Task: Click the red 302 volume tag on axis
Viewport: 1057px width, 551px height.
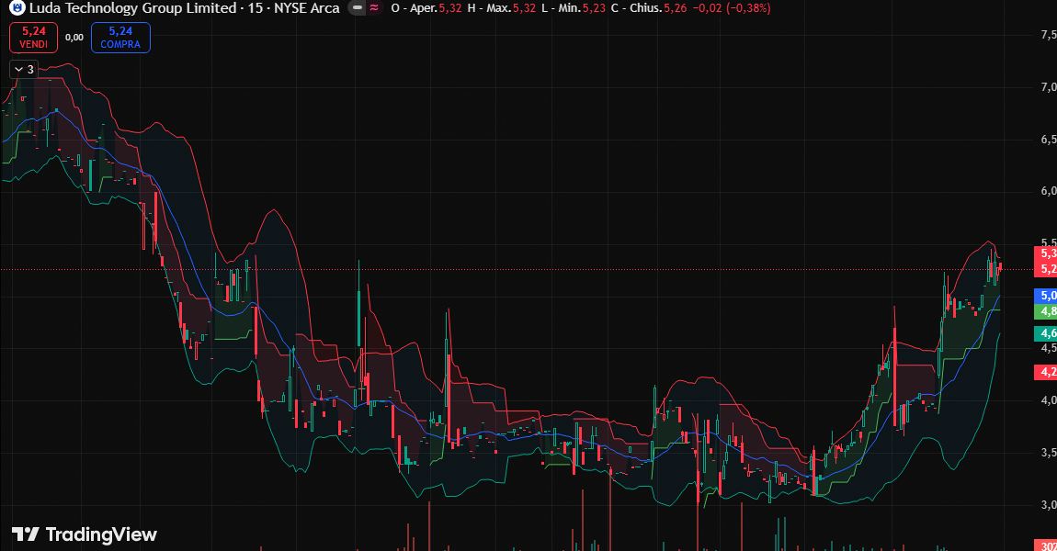Action: click(x=1046, y=545)
